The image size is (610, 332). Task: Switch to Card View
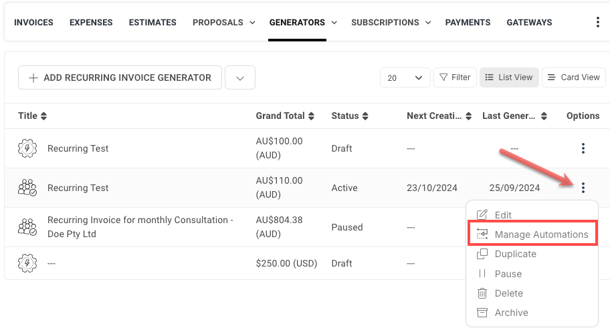[573, 77]
